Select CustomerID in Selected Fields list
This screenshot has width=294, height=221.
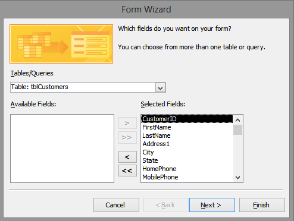pos(187,119)
